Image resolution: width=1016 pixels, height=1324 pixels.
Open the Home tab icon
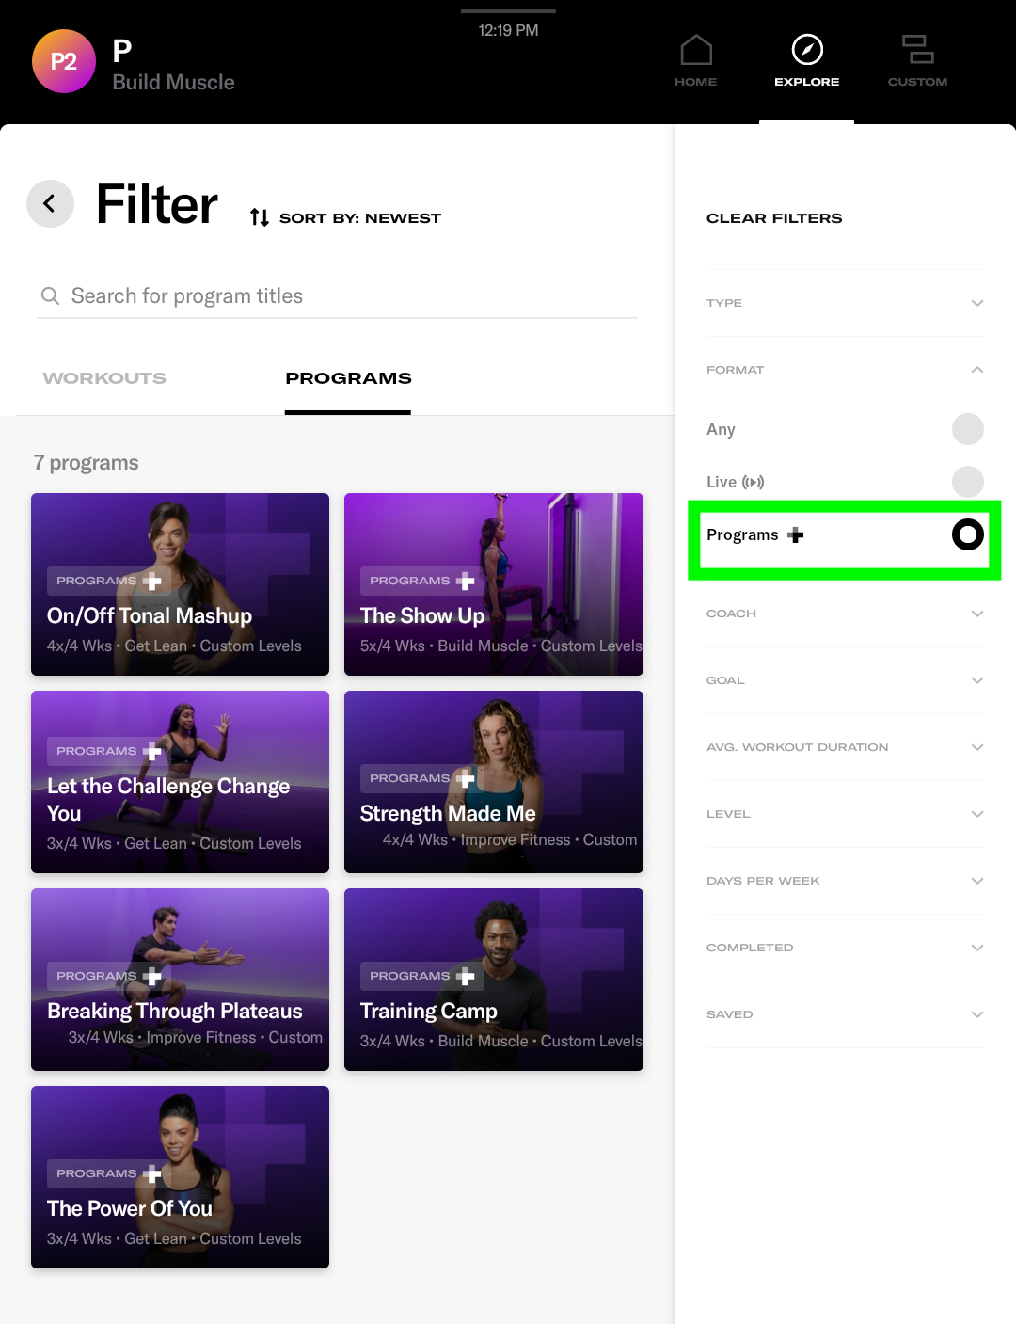click(695, 51)
